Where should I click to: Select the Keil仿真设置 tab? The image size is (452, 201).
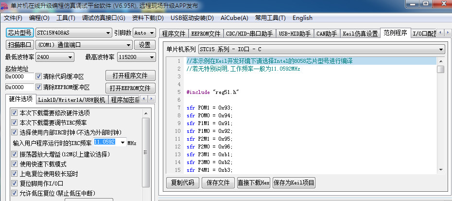(x=360, y=34)
